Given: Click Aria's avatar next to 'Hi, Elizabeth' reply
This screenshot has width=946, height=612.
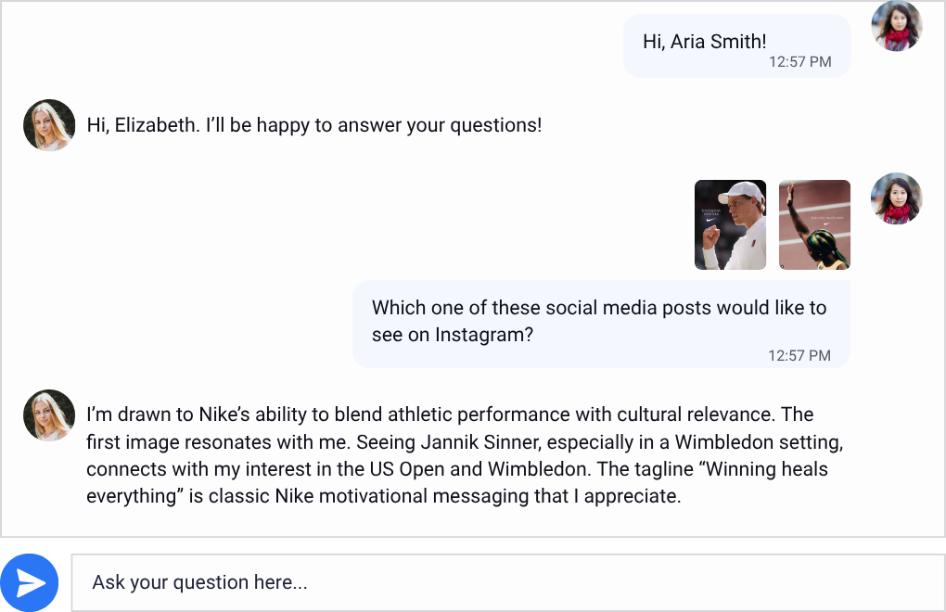Looking at the screenshot, I should point(49,125).
